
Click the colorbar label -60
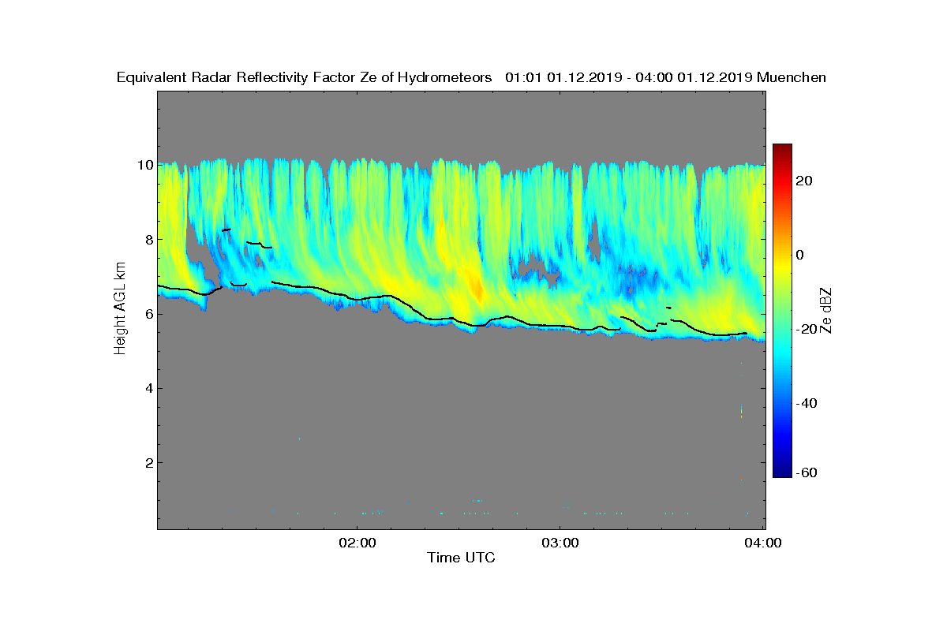click(808, 472)
